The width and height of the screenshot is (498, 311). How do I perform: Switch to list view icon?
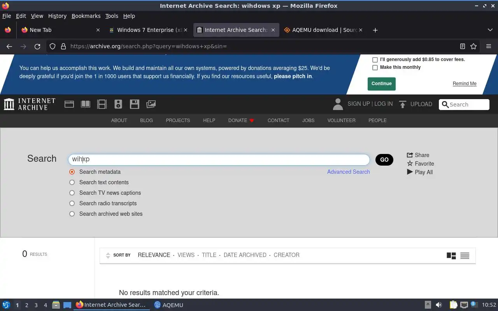465,255
